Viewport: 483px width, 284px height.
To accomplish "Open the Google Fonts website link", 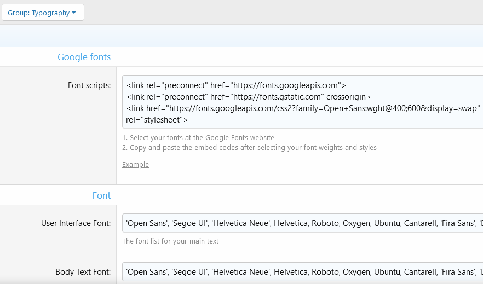I will pos(226,138).
